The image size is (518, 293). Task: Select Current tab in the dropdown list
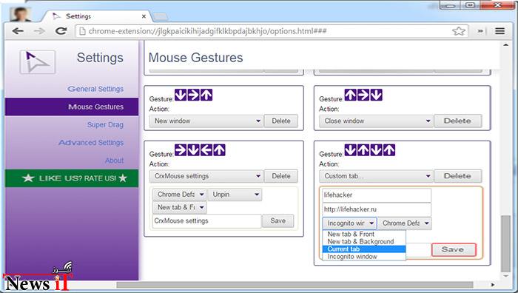click(364, 249)
